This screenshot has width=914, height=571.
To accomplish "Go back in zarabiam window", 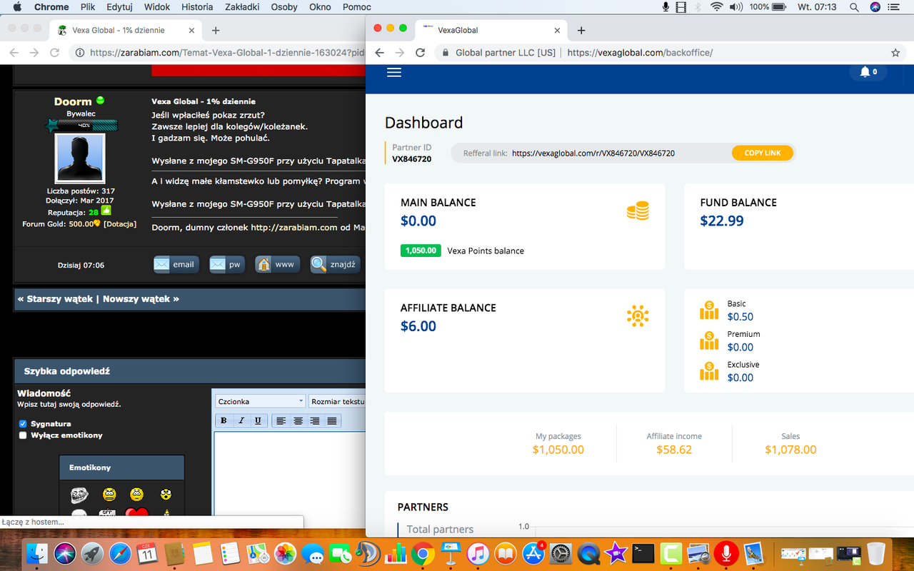I will pyautogui.click(x=14, y=53).
